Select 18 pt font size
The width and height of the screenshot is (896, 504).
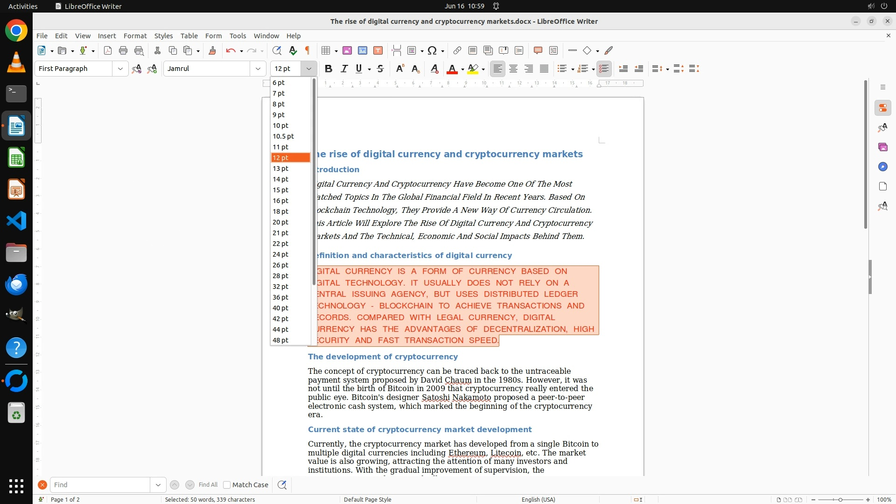(281, 211)
